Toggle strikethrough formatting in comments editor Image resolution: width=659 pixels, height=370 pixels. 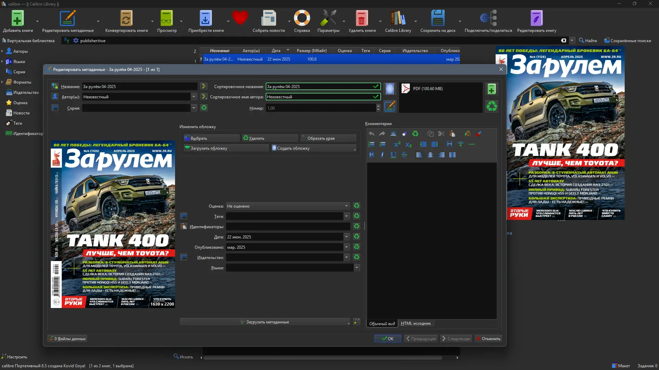[x=404, y=155]
